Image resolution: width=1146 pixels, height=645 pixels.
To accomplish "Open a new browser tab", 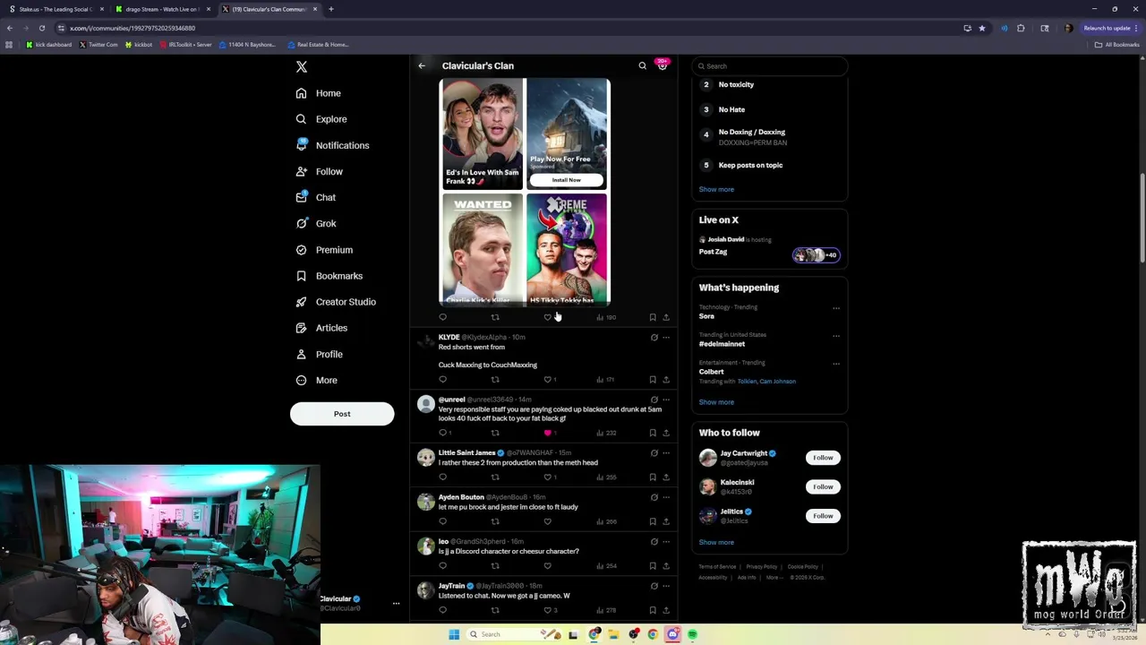I will 331,9.
